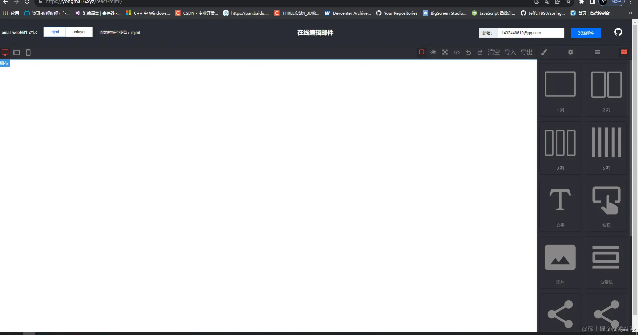638x335 pixels.
Task: Open the 应用 apps bookmark
Action: 11,13
